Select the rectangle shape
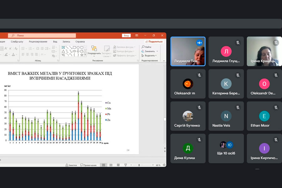The image size is (282, 188). tap(74, 47)
